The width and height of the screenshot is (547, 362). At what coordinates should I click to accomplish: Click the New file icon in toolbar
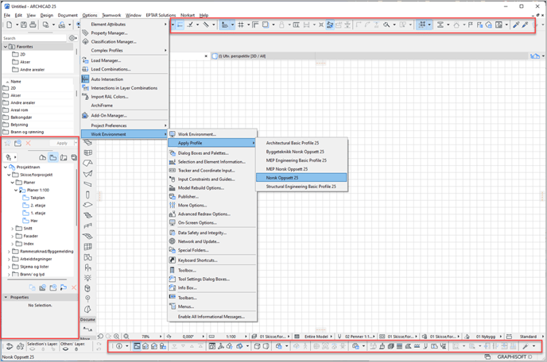click(x=10, y=25)
